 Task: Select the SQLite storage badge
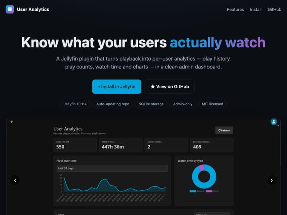coord(151,104)
